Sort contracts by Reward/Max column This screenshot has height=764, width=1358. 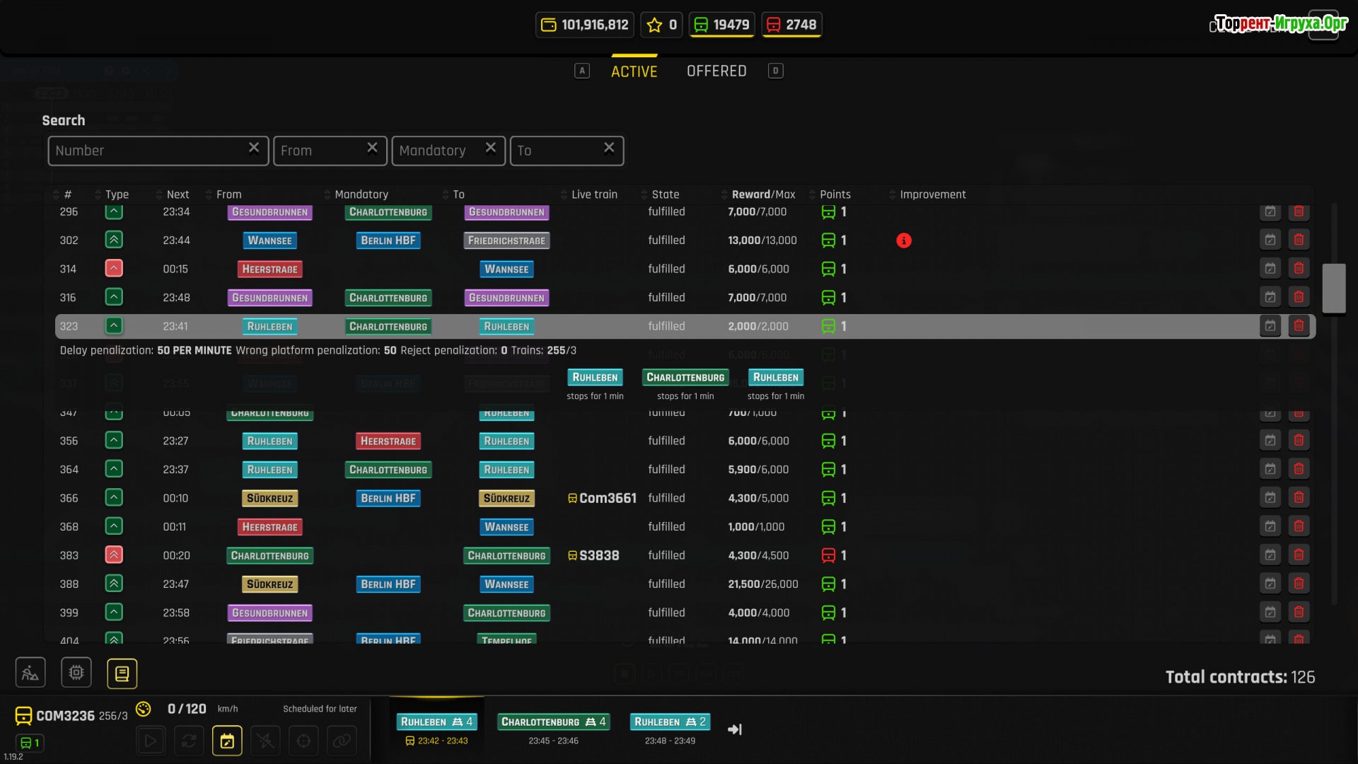tap(762, 195)
